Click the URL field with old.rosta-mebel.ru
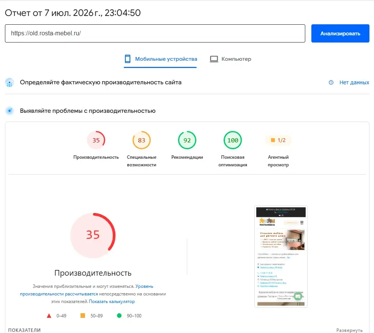 click(x=155, y=33)
